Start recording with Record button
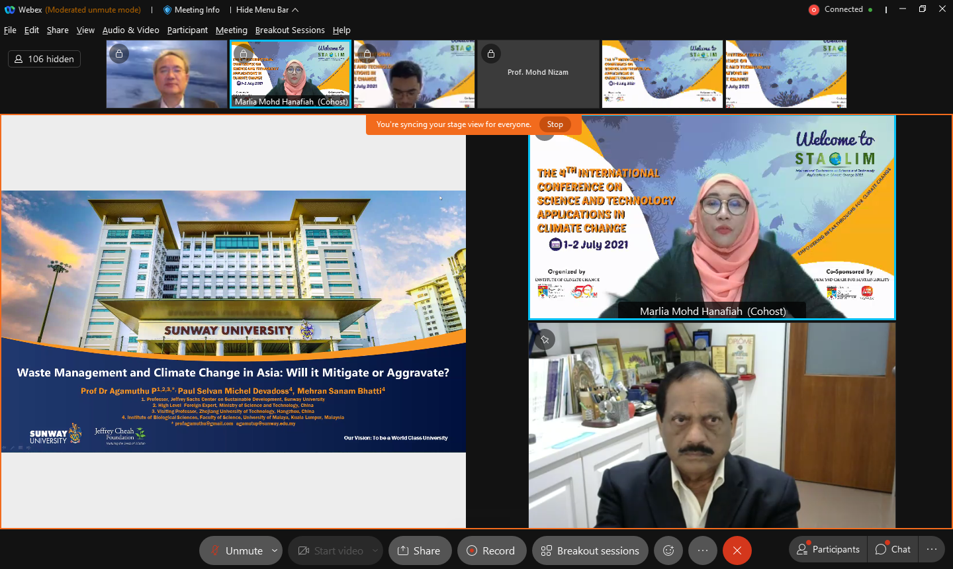This screenshot has height=569, width=953. pyautogui.click(x=491, y=550)
